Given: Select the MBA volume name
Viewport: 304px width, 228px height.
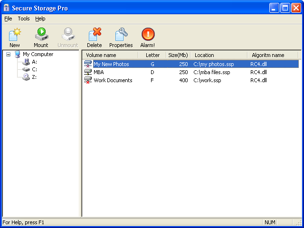Looking at the screenshot, I should point(99,72).
